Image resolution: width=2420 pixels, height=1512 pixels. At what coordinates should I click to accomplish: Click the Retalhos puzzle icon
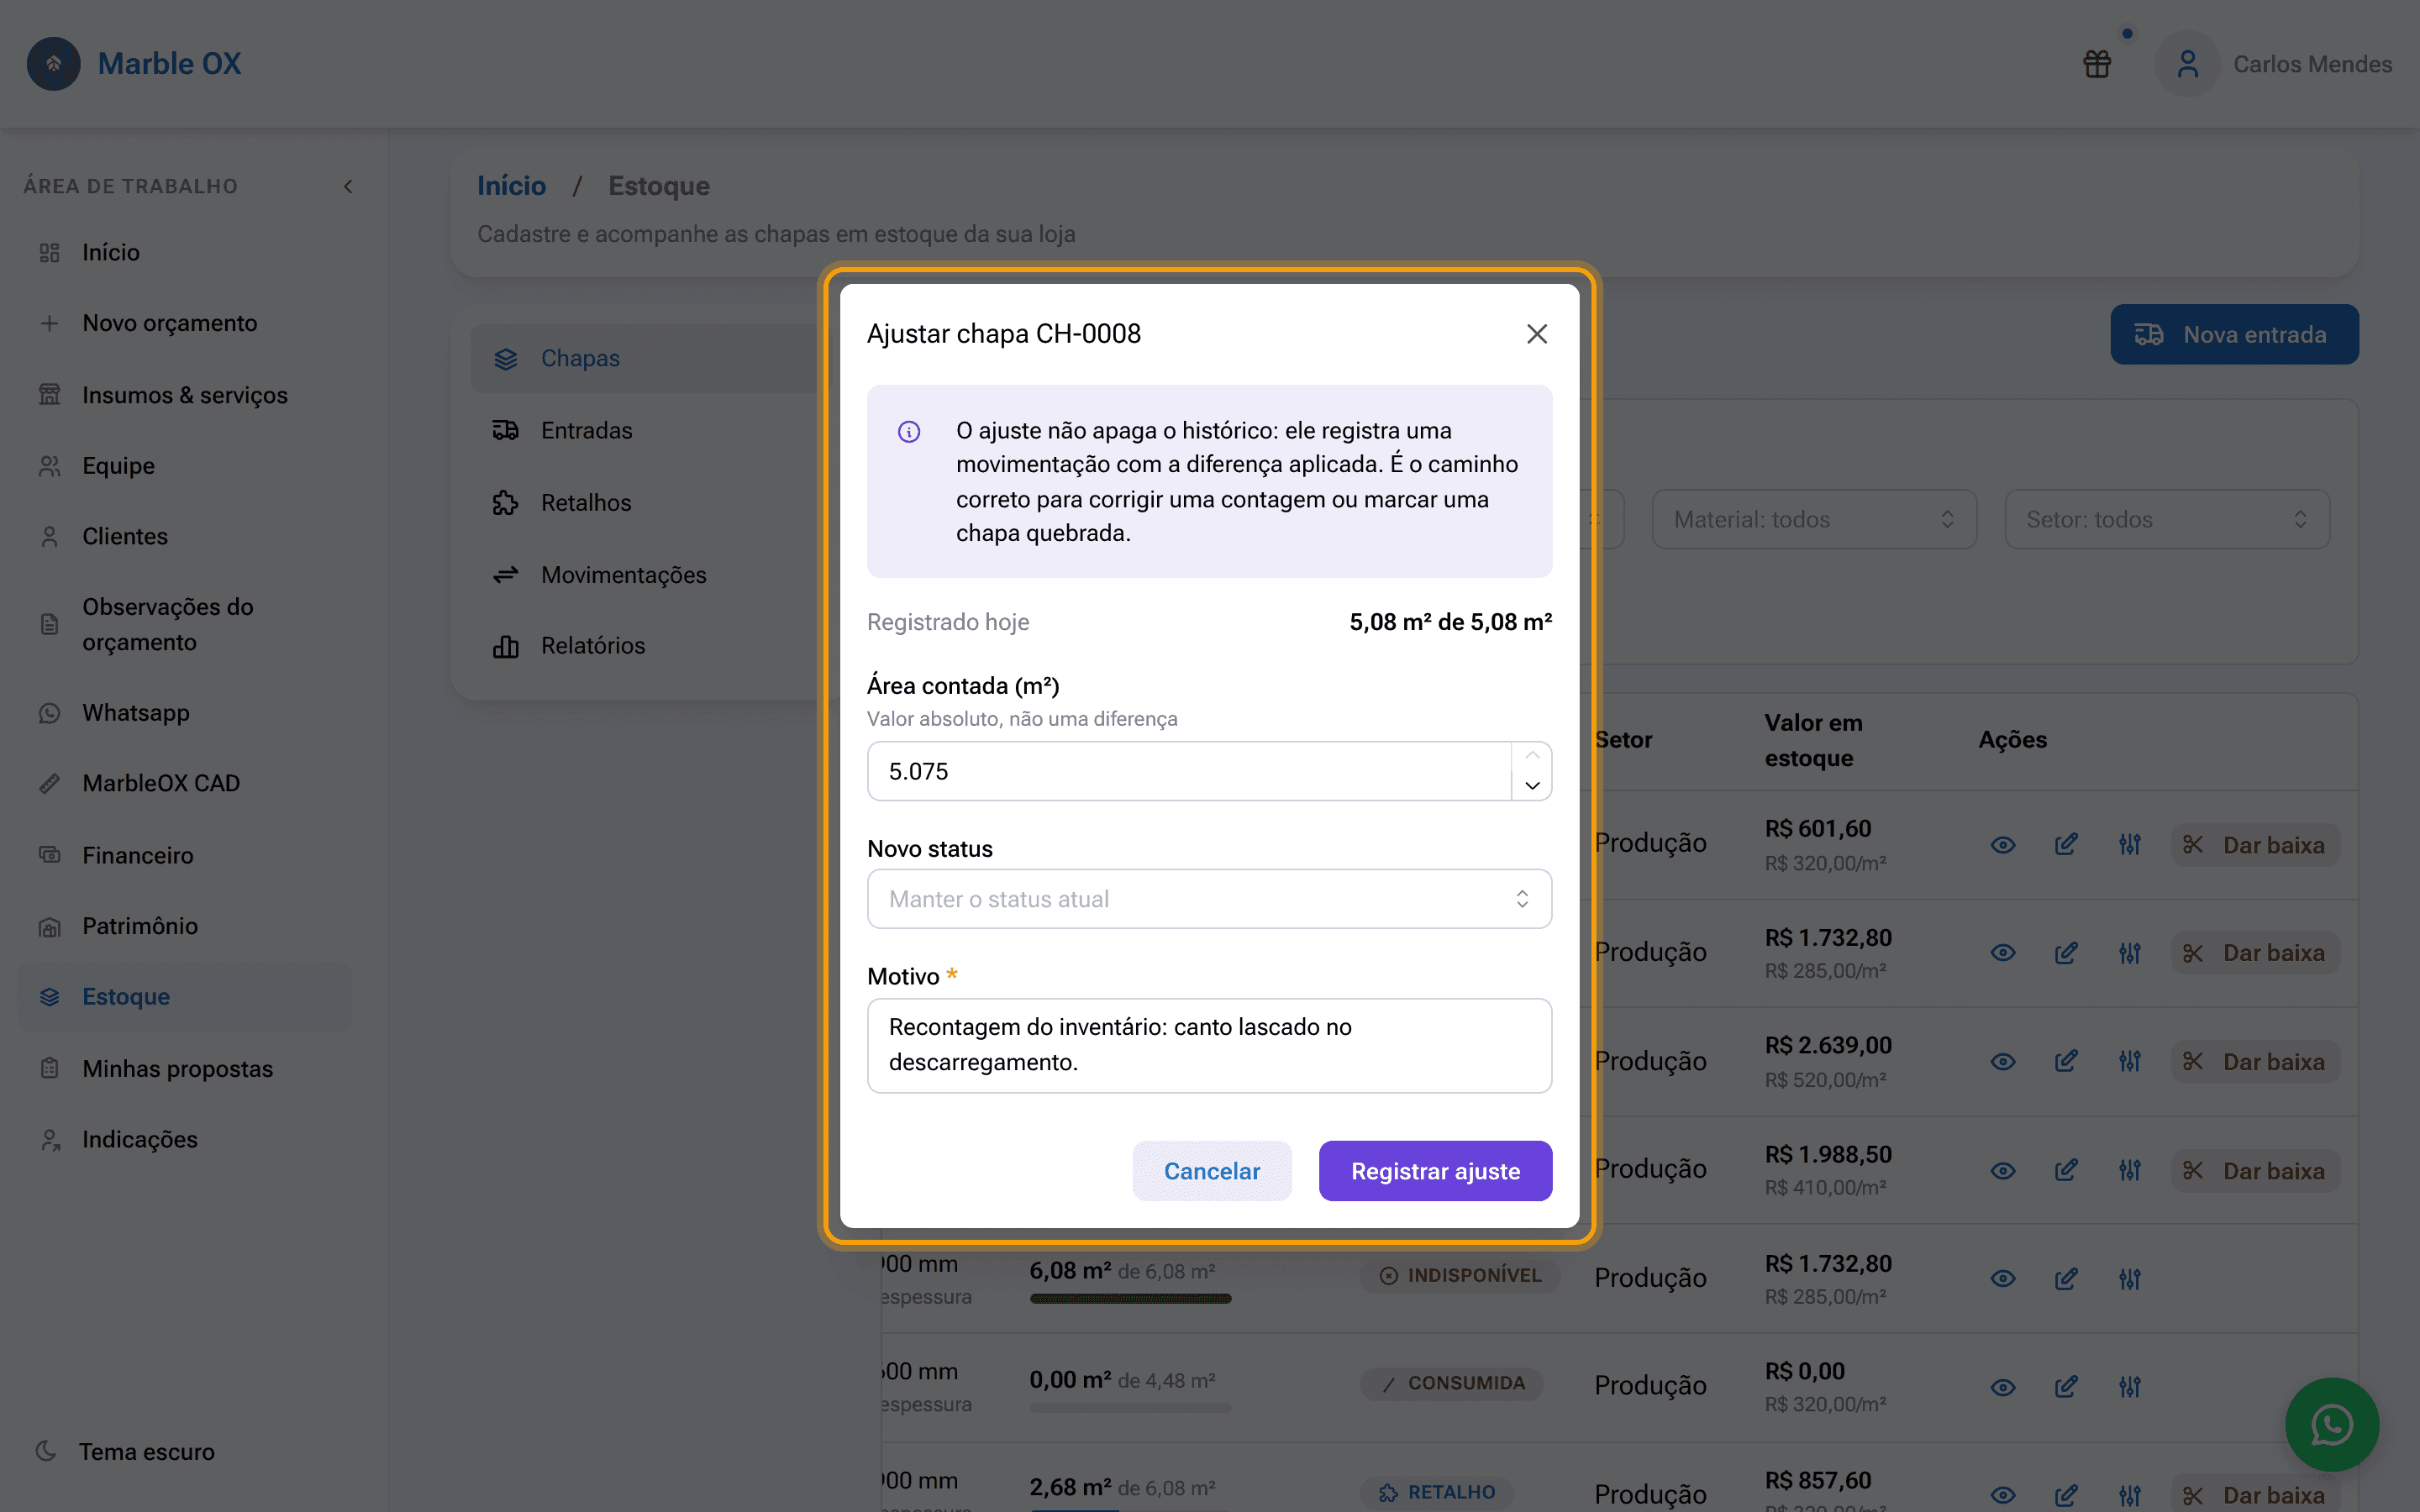click(505, 502)
